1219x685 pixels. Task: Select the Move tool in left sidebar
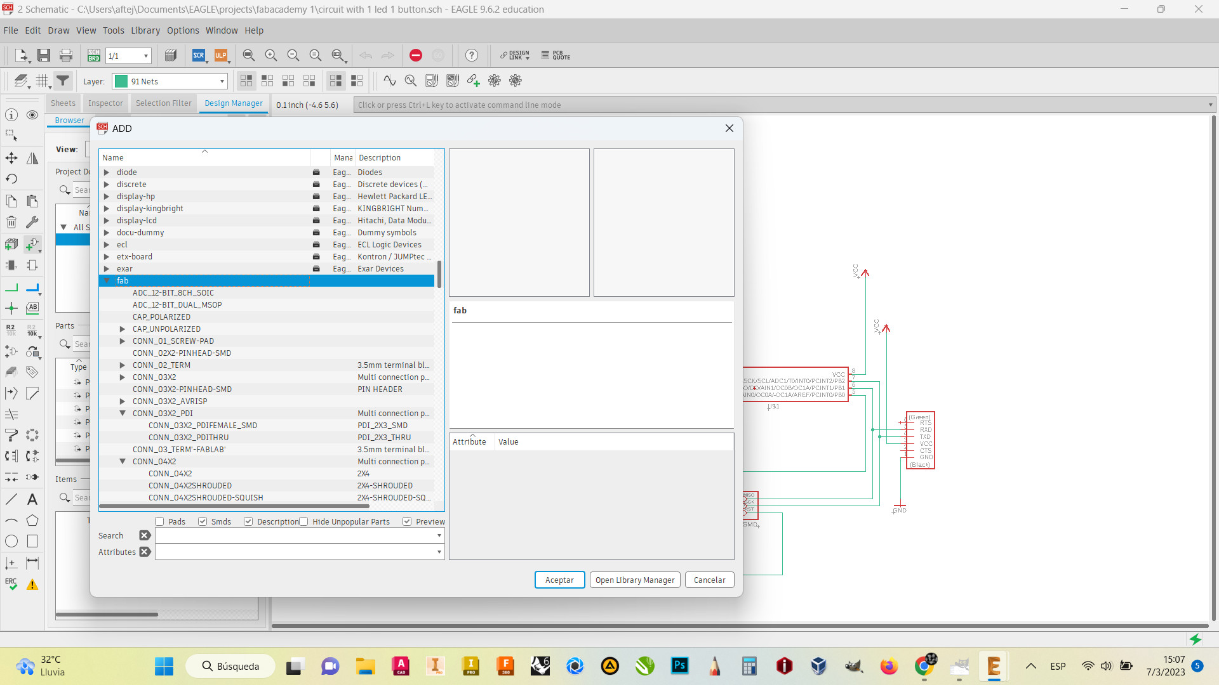[11, 158]
